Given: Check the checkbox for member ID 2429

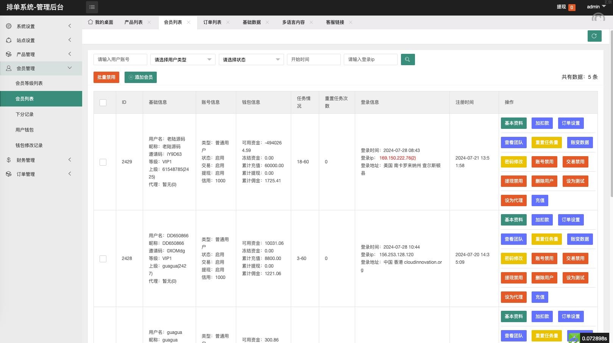Looking at the screenshot, I should pyautogui.click(x=103, y=162).
